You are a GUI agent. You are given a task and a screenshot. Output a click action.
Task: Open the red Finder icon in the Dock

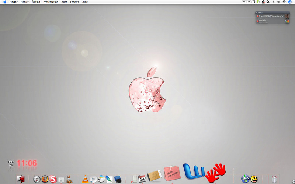(21, 179)
